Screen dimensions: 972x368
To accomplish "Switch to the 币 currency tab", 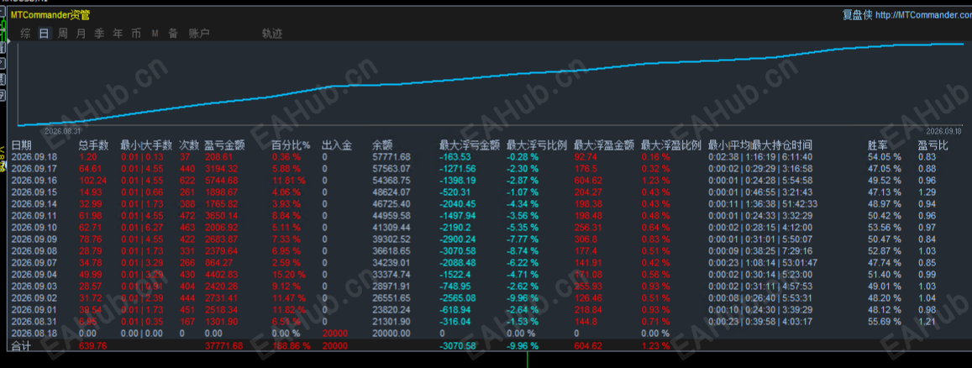I will 136,34.
